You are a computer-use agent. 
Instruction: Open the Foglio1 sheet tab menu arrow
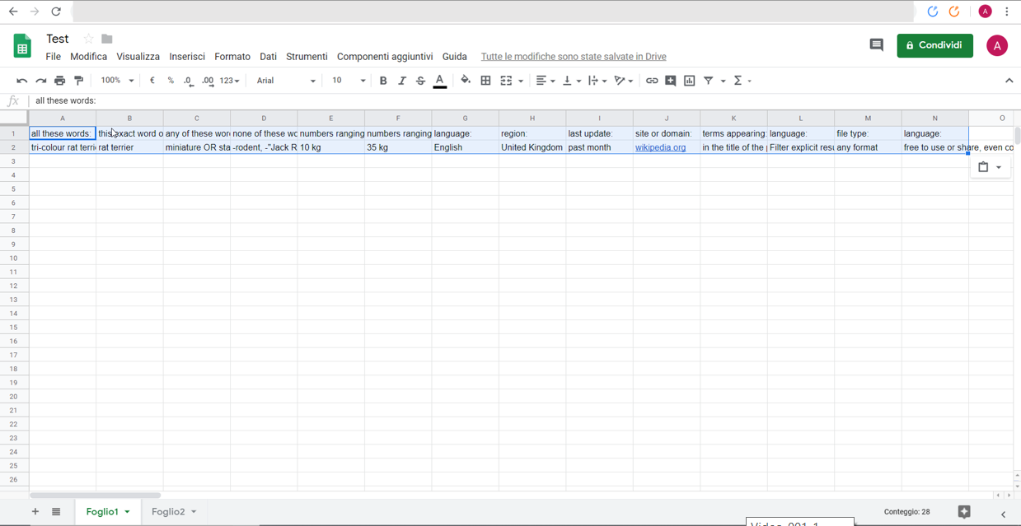pyautogui.click(x=126, y=511)
